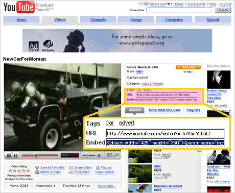Screen dimensions: 235x193
Task: Click Flag as Inappropriate link
Action: pos(105,170)
